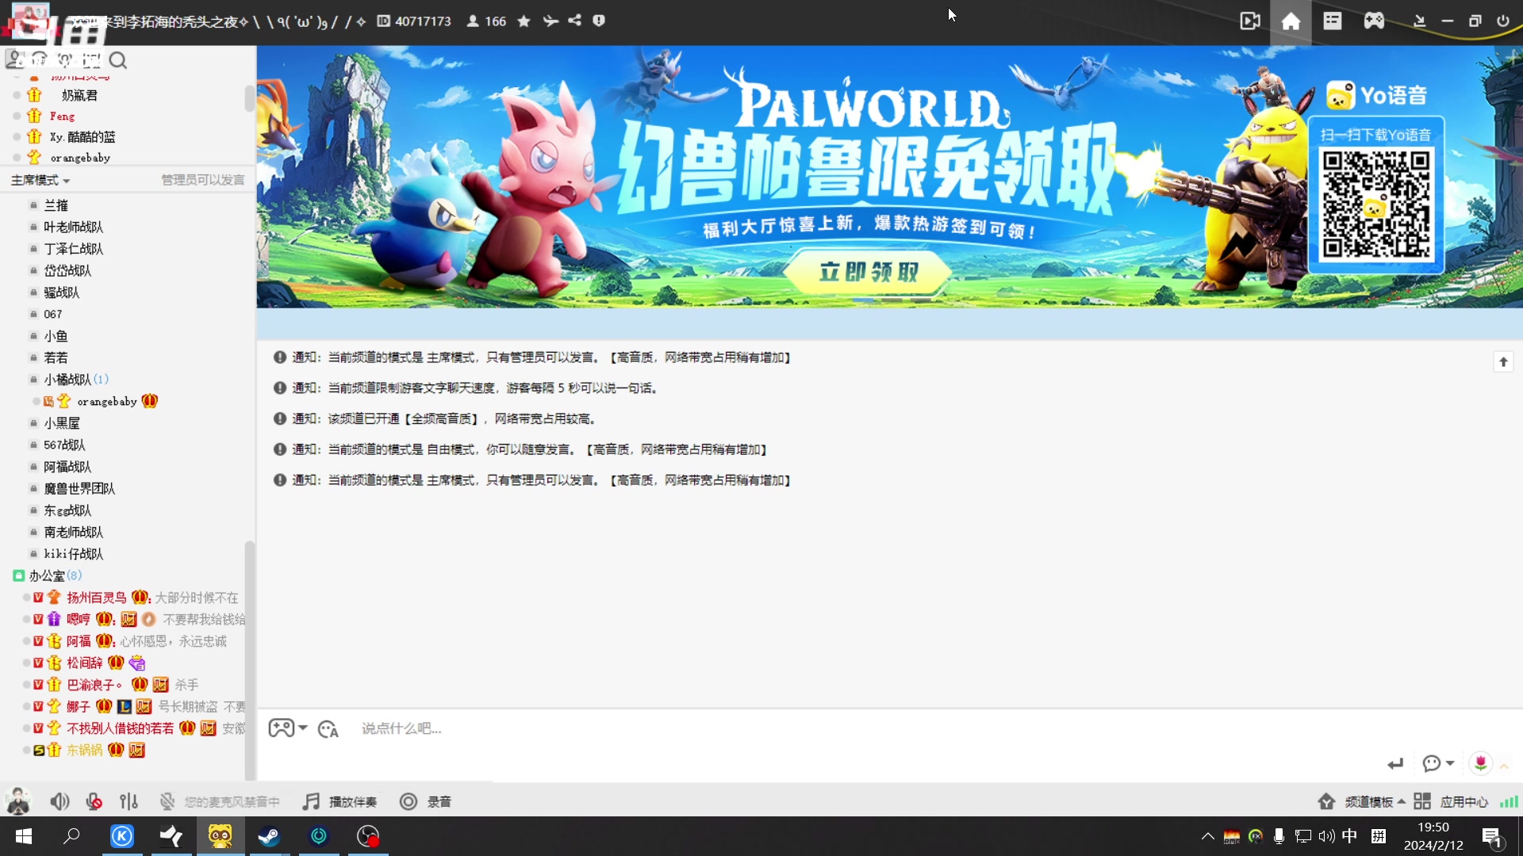Open the audio mixer settings icon
Viewport: 1523px width, 856px height.
[x=129, y=801]
